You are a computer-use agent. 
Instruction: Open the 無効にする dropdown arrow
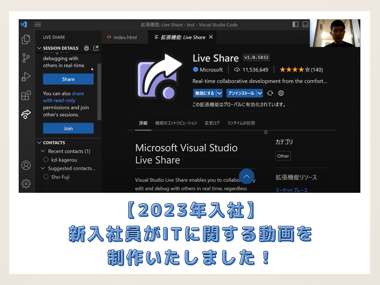(x=219, y=93)
